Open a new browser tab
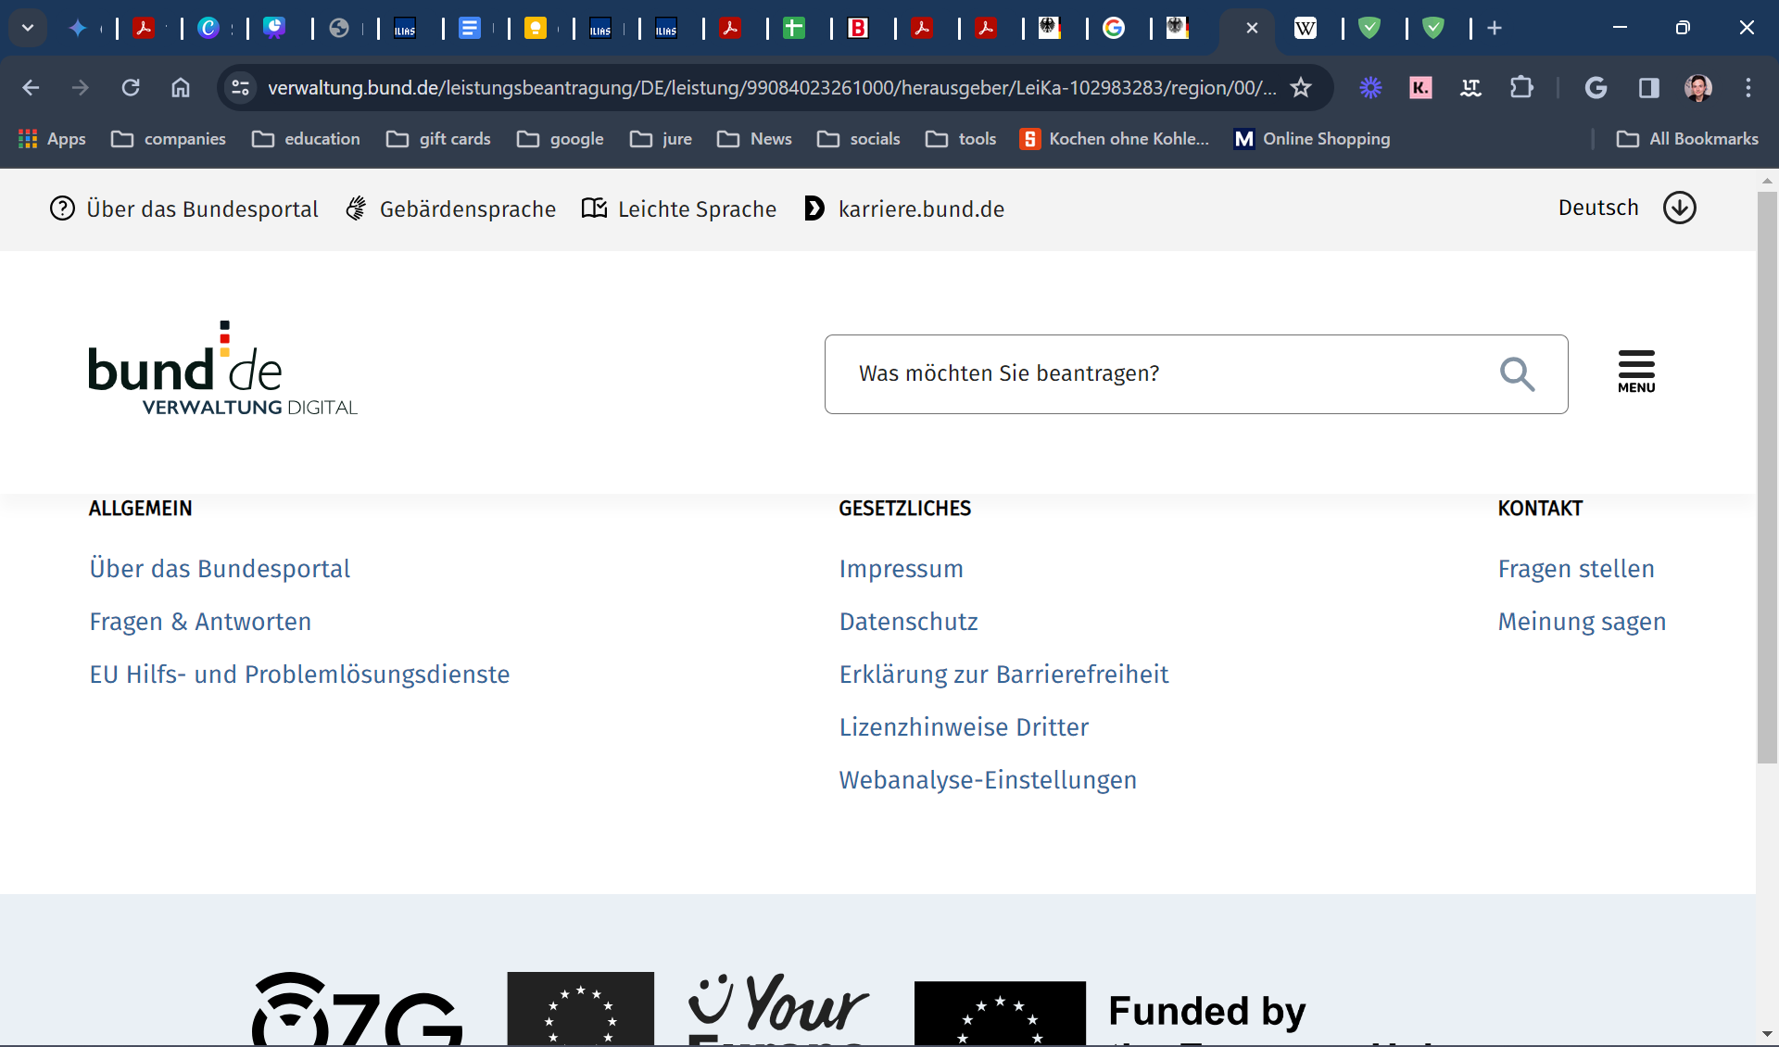This screenshot has width=1779, height=1047. pyautogui.click(x=1495, y=28)
